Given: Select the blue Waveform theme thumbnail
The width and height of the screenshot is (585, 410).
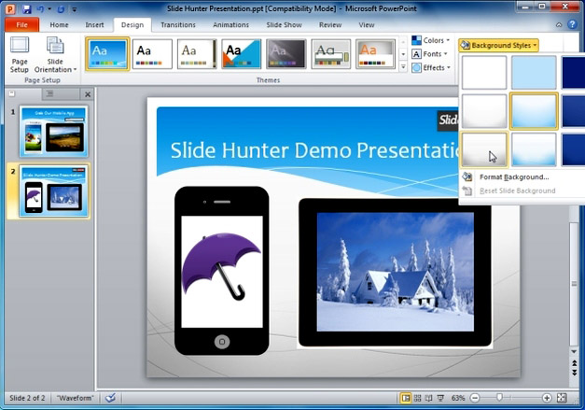Looking at the screenshot, I should (107, 54).
